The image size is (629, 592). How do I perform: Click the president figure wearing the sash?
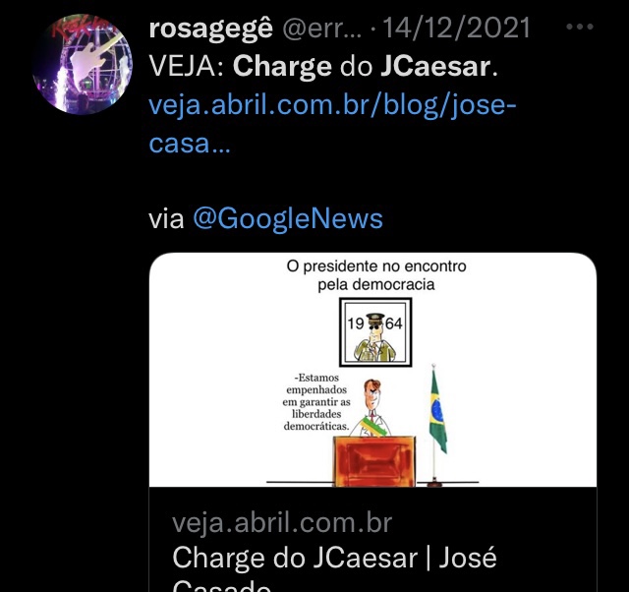pyautogui.click(x=373, y=408)
